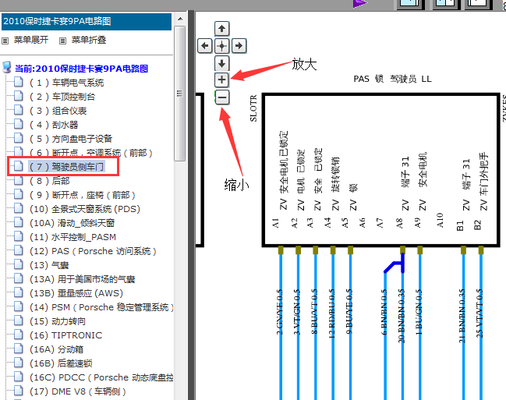506x400 pixels.
Task: Click pin label A1 in the connector box
Action: point(275,223)
